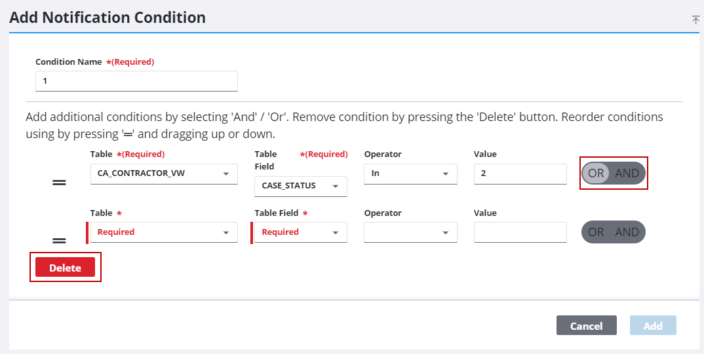704x354 pixels.
Task: Focus the empty Value field in second row
Action: pos(520,232)
